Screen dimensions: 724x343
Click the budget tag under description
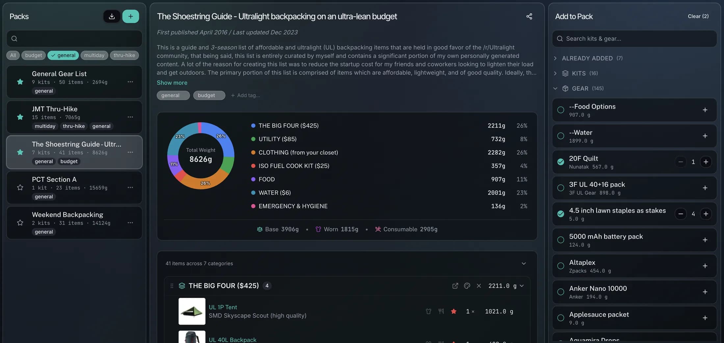point(209,95)
